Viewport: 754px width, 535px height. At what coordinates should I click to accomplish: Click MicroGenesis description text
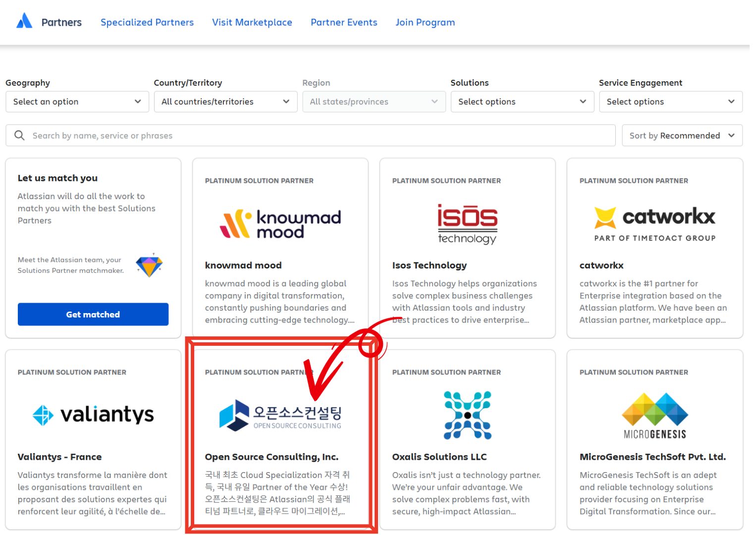648,493
